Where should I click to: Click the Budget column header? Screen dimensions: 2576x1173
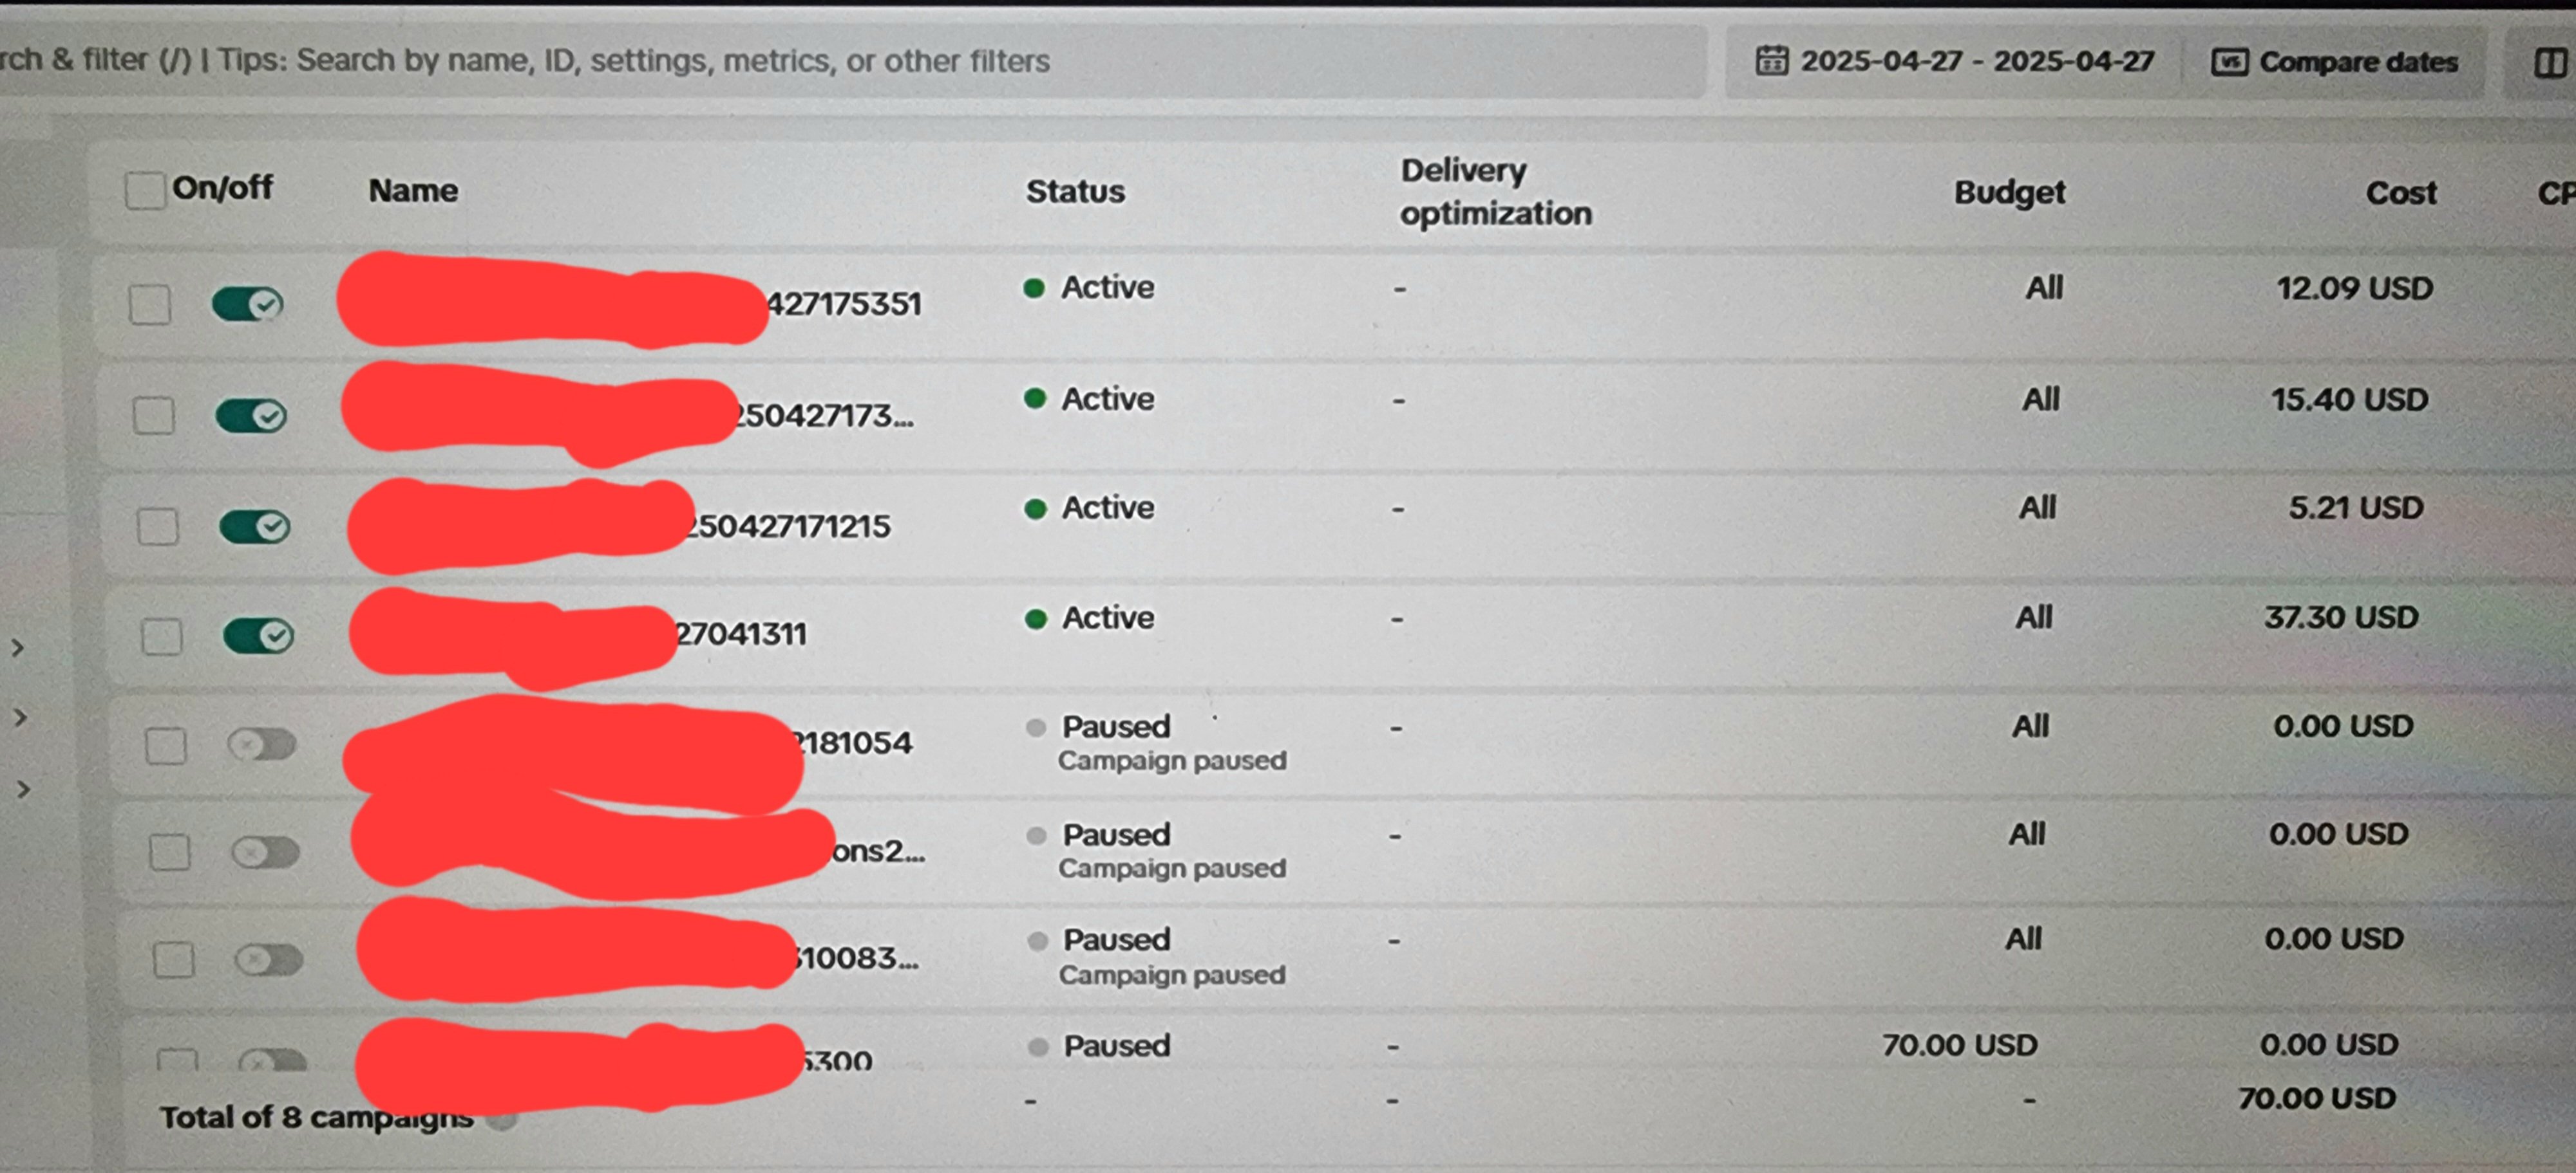pyautogui.click(x=2009, y=192)
